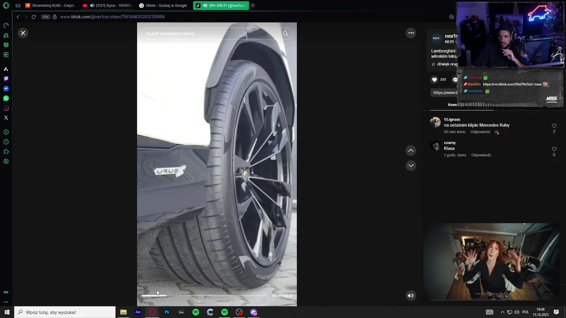
Task: Open the browser Settings gear in sidebar
Action: pyautogui.click(x=6, y=161)
